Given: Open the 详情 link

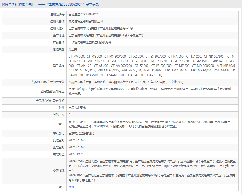Looking at the screenshot, I should pos(71,187).
